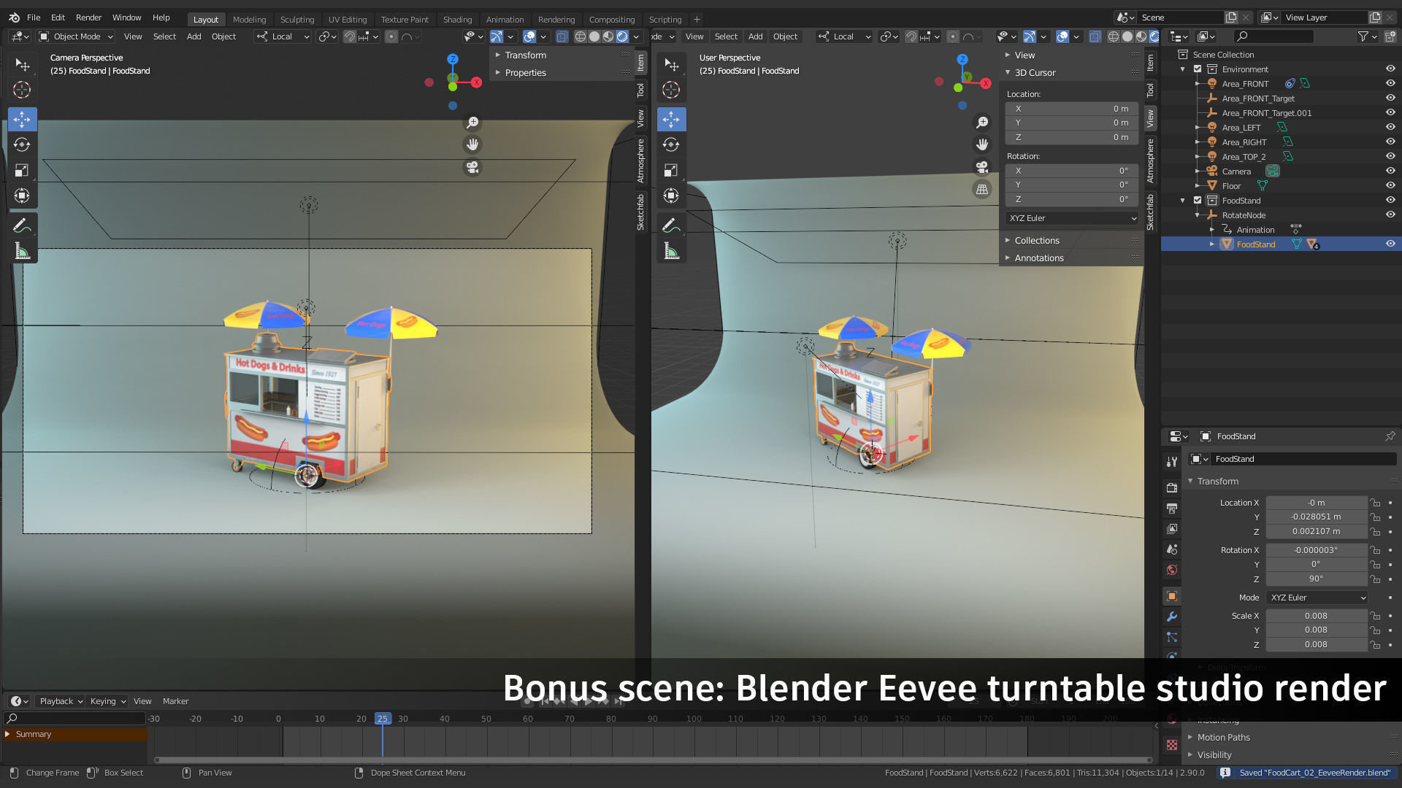The image size is (1402, 788).
Task: Open the Object Mode dropdown
Action: 77,36
